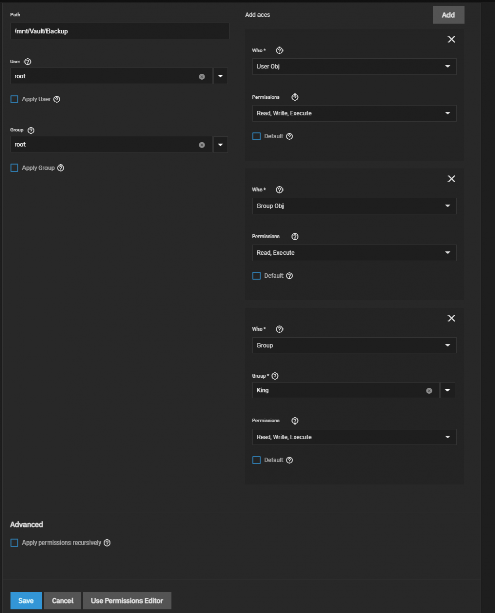This screenshot has width=495, height=613.
Task: Switch to Use Permissions Editor
Action: coord(127,601)
